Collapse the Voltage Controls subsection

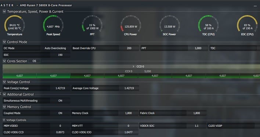pyautogui.click(x=4, y=120)
